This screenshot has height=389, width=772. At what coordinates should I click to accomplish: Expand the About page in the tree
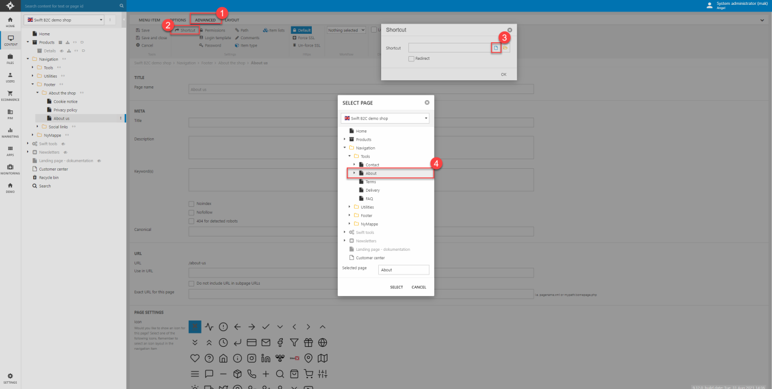(355, 173)
